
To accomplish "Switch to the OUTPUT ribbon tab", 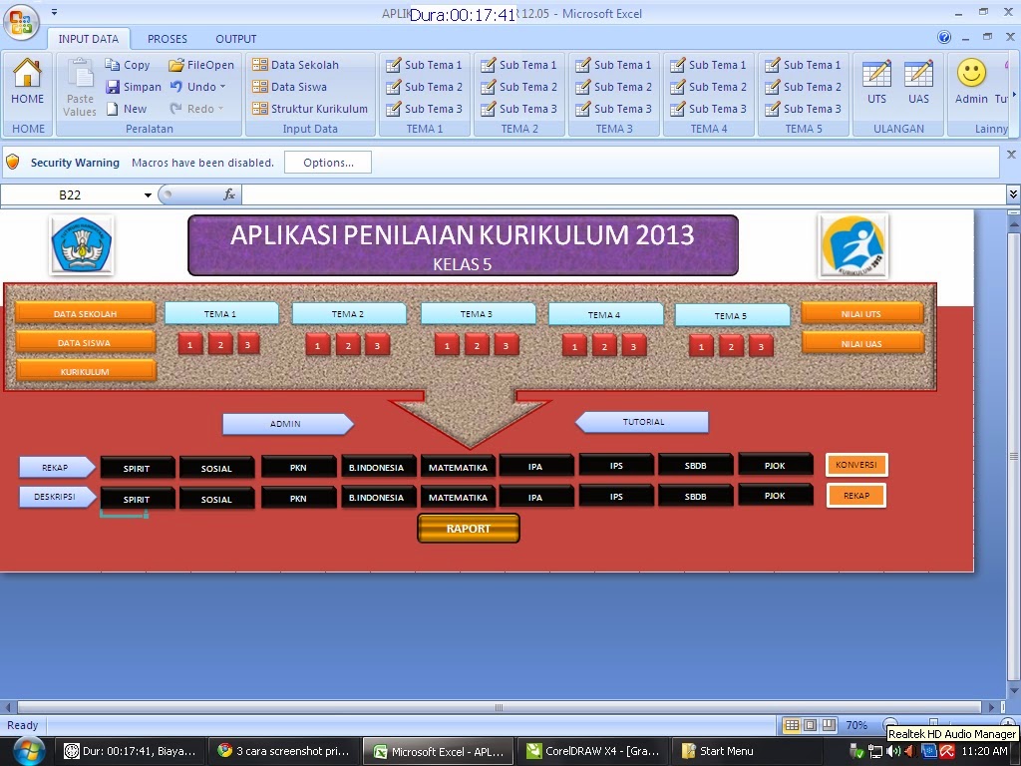I will pyautogui.click(x=235, y=39).
